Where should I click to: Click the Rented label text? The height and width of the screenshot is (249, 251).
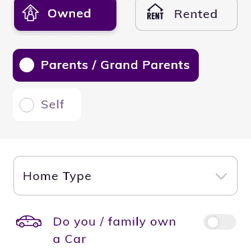(x=195, y=14)
